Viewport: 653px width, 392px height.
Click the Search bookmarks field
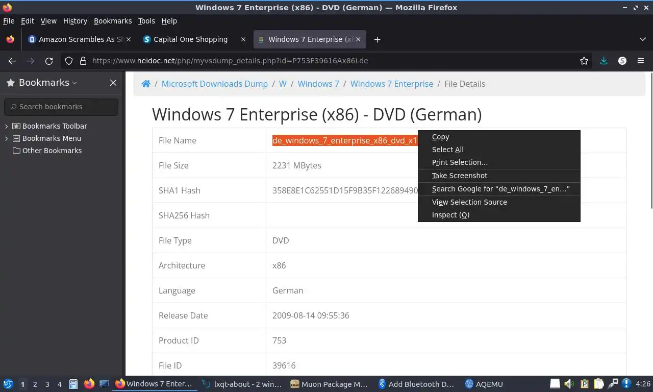point(61,107)
